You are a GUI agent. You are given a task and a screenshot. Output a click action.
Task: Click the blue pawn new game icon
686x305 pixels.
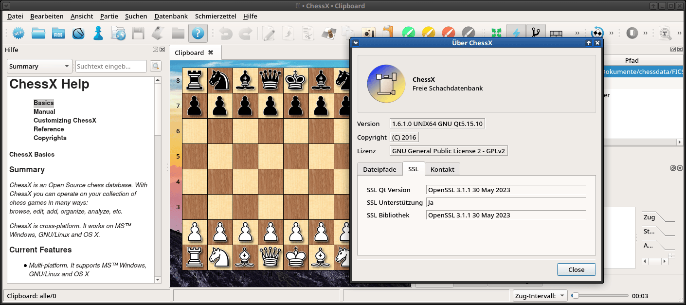click(98, 34)
